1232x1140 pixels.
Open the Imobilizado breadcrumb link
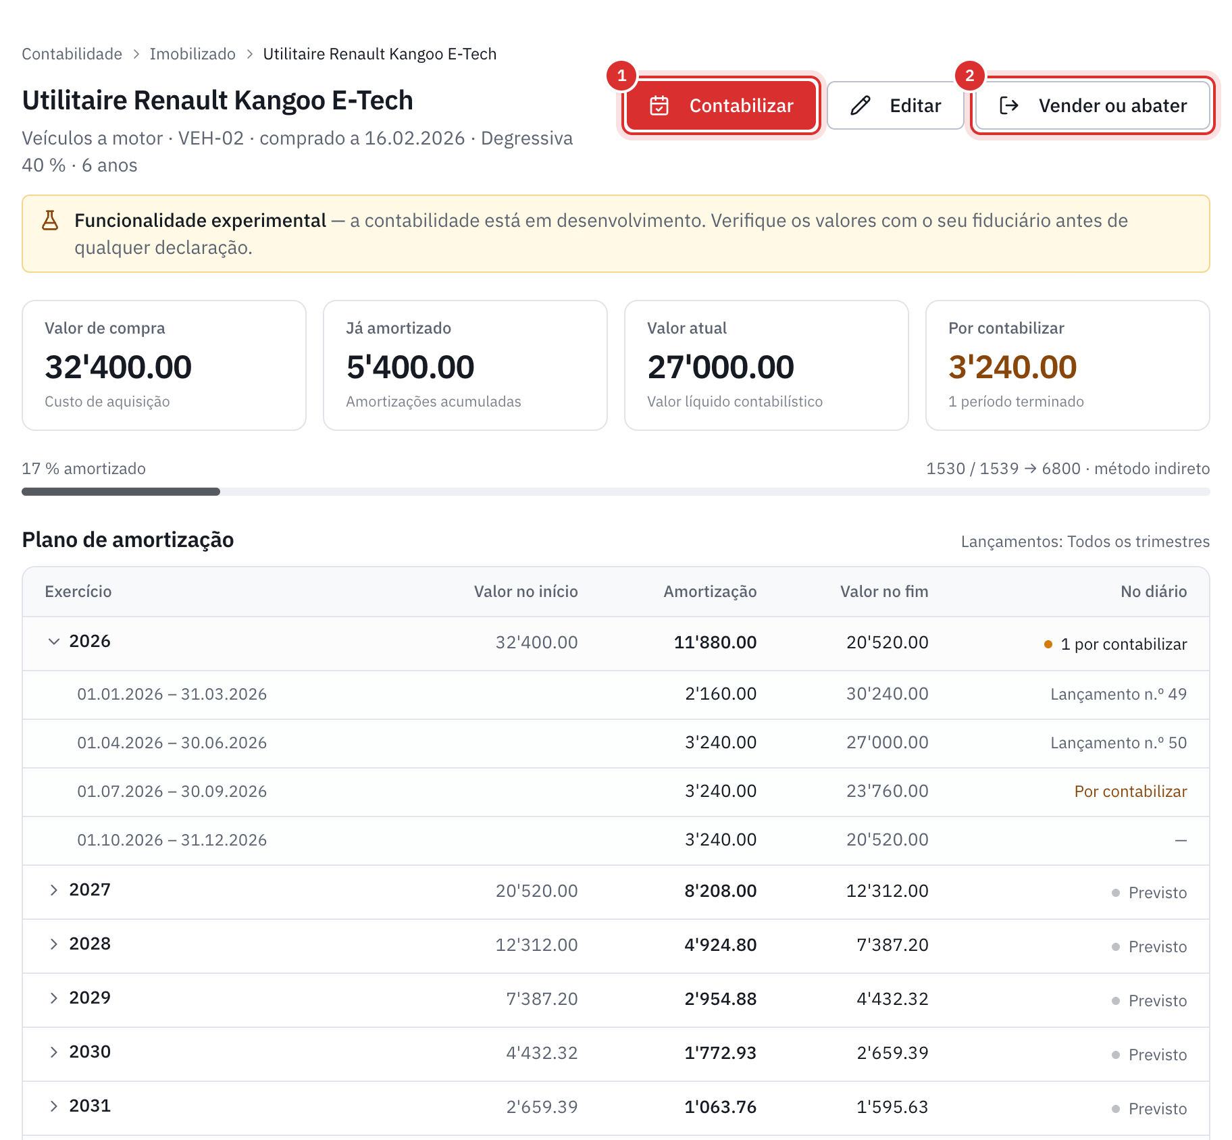click(x=192, y=54)
